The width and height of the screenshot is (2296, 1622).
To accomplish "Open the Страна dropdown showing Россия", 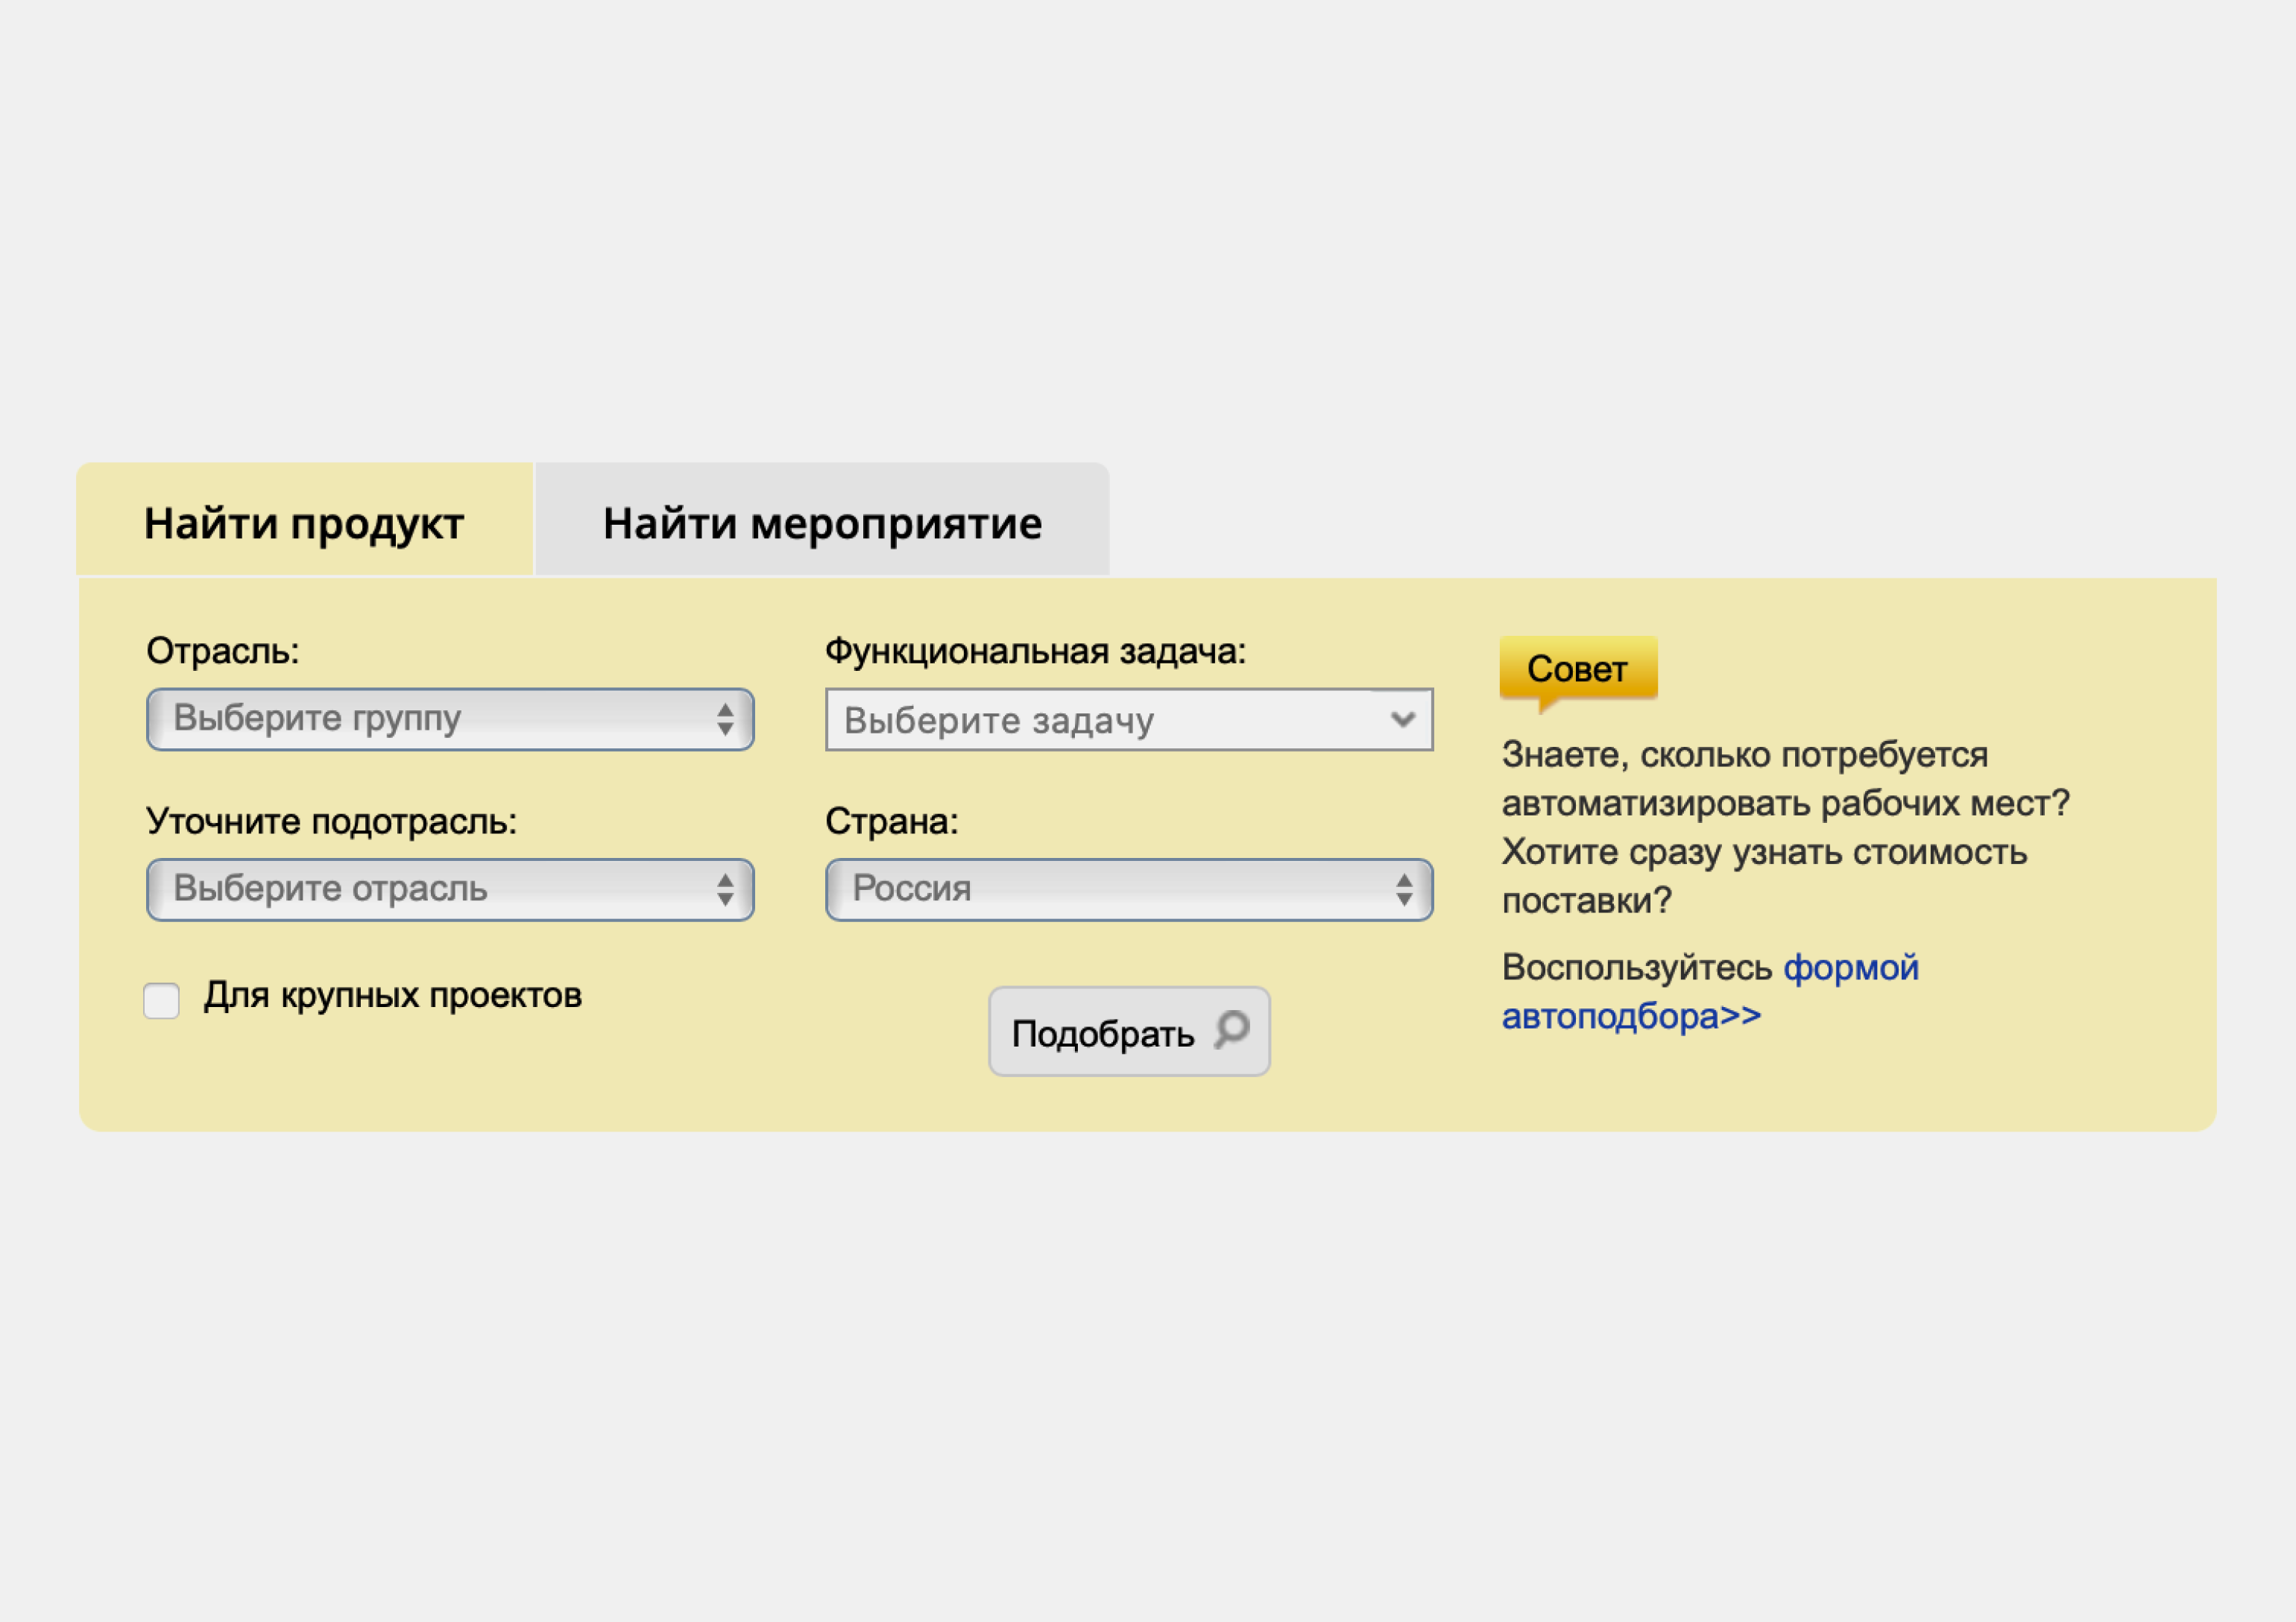I will point(1129,889).
